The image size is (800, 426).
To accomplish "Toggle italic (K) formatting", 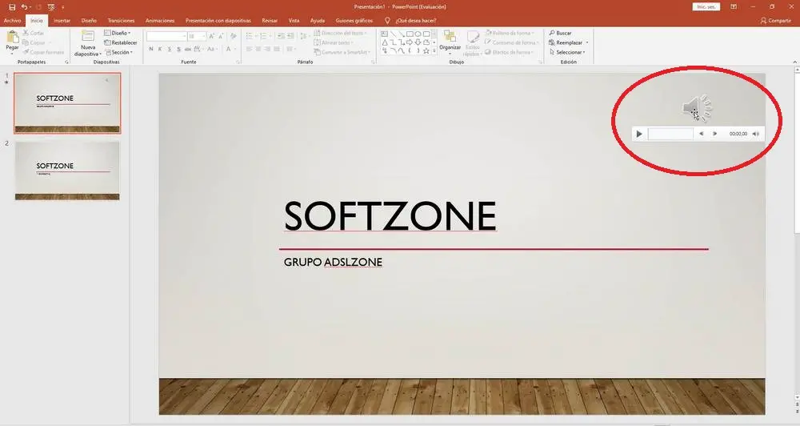I will pyautogui.click(x=160, y=49).
